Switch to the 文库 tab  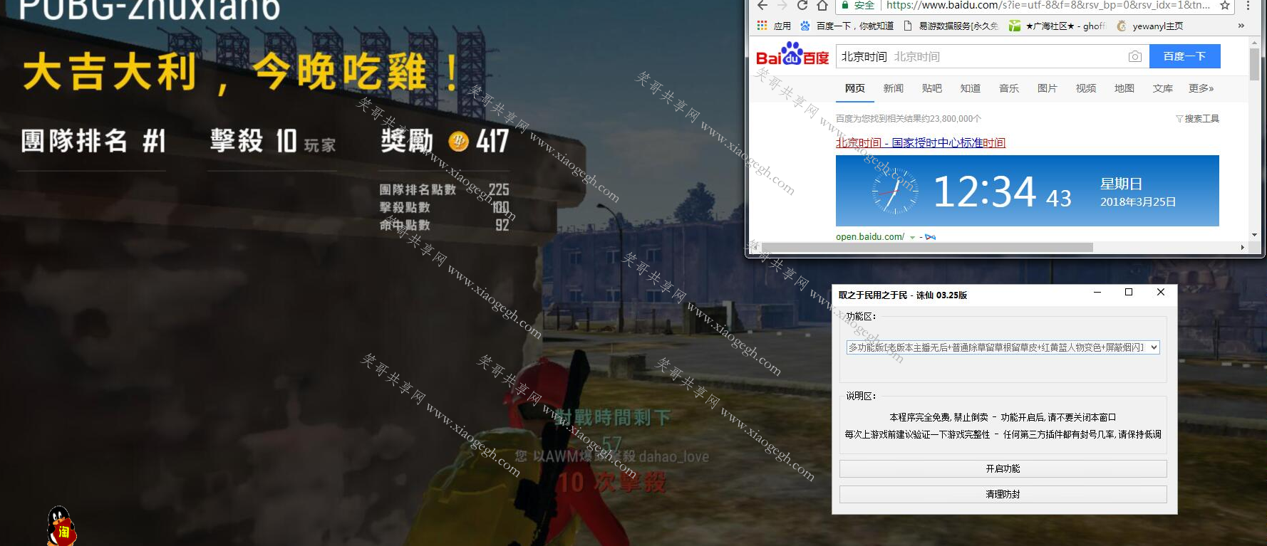click(1163, 88)
